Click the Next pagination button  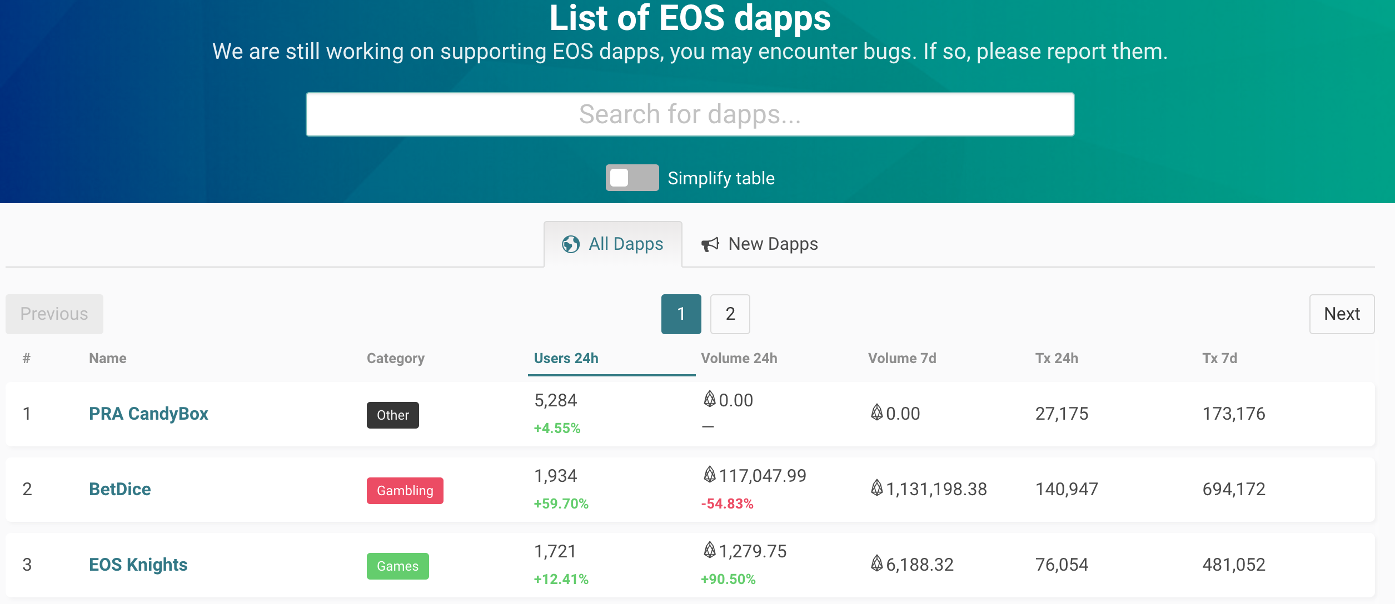pos(1341,314)
